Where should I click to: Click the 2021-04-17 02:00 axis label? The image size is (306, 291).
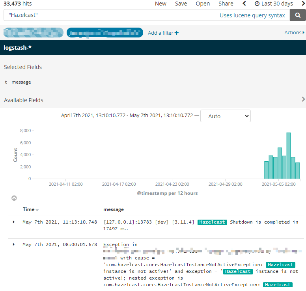pos(119,184)
